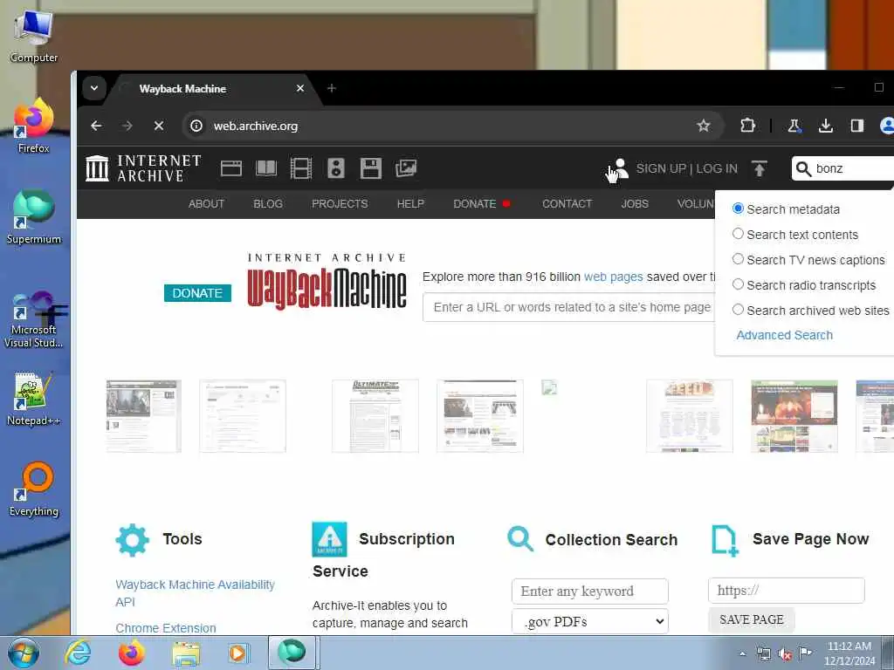Toggle browser side panel icon
This screenshot has height=670, width=894.
(857, 126)
